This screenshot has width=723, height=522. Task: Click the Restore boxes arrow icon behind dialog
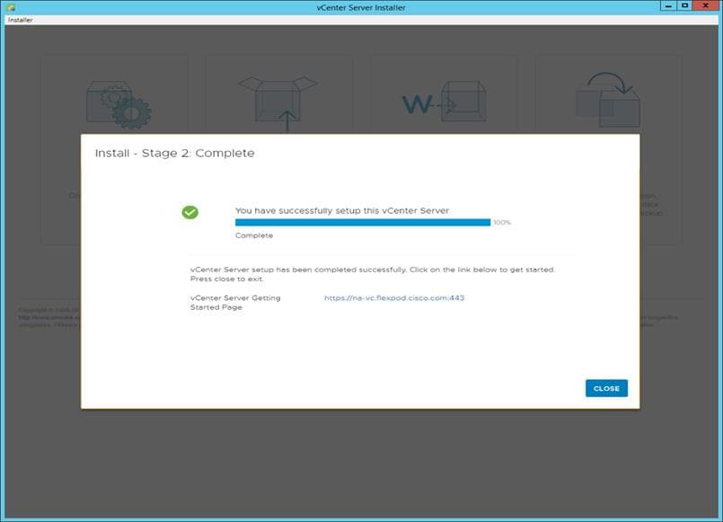608,100
